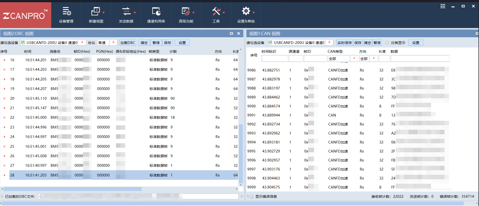Expand row 20 in DBC view
The height and width of the screenshot is (206, 479).
click(4, 98)
